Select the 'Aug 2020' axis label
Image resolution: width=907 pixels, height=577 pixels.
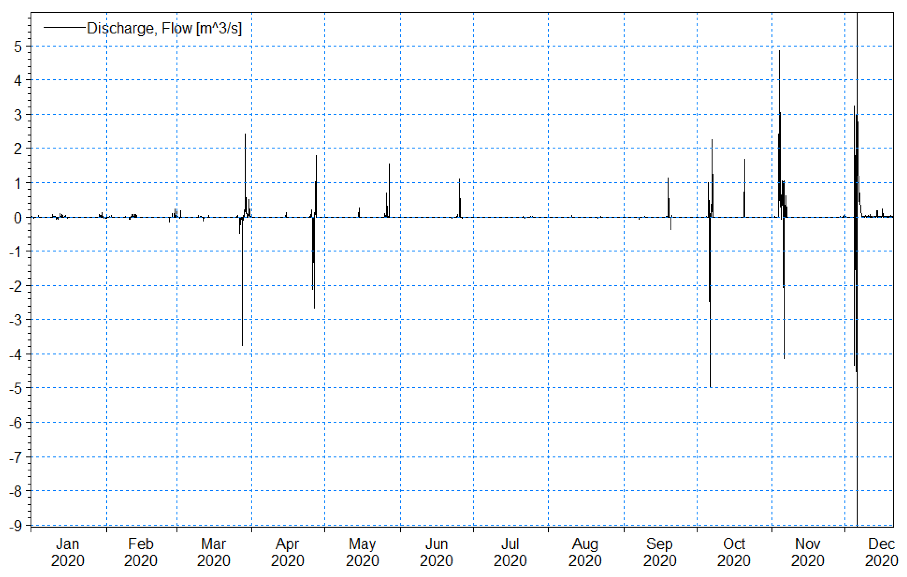585,552
